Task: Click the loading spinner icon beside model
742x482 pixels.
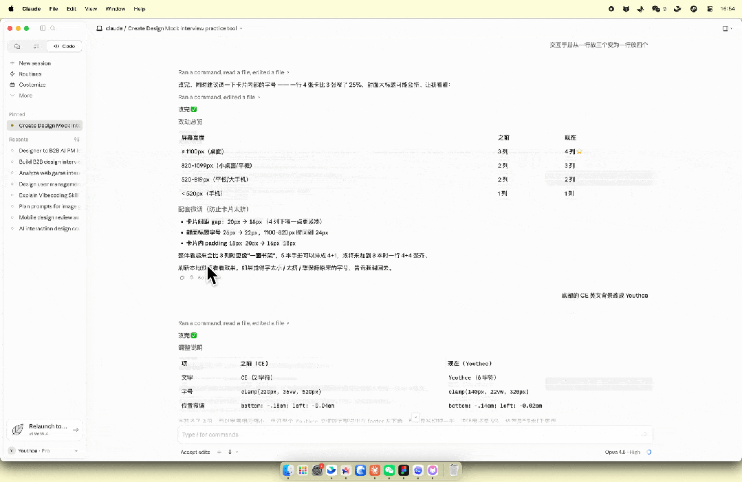Action: tap(649, 452)
